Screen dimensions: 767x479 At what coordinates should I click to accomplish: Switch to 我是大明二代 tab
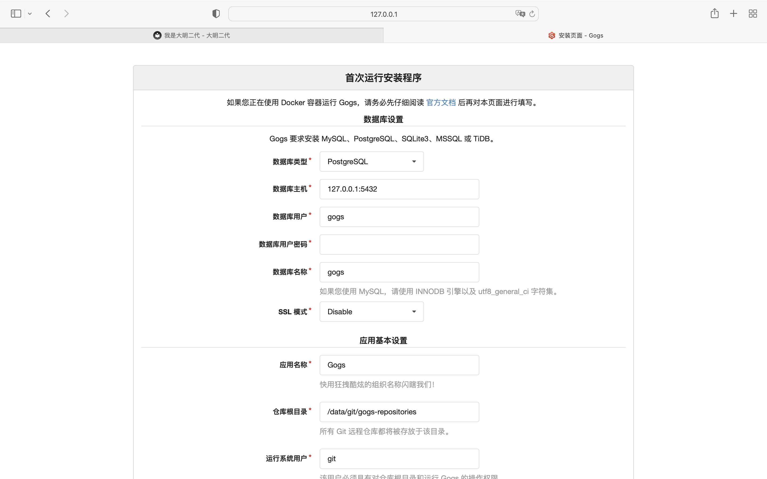pos(191,35)
